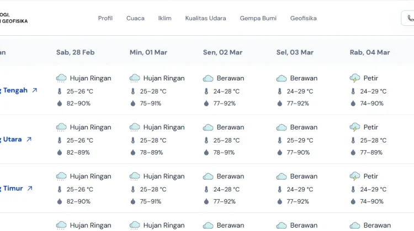
Task: Click the rain cloud icon for Sab, 28 Feb in the Tengah row
Action: pyautogui.click(x=61, y=78)
